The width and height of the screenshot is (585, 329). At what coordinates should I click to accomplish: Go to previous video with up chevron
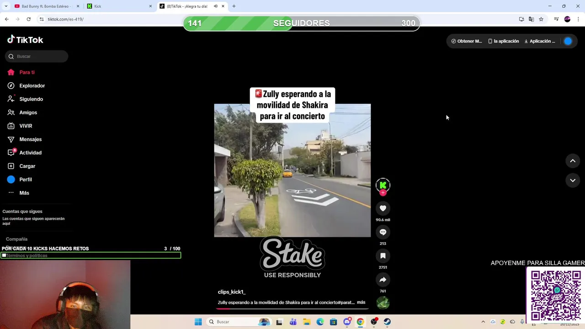pos(573,161)
